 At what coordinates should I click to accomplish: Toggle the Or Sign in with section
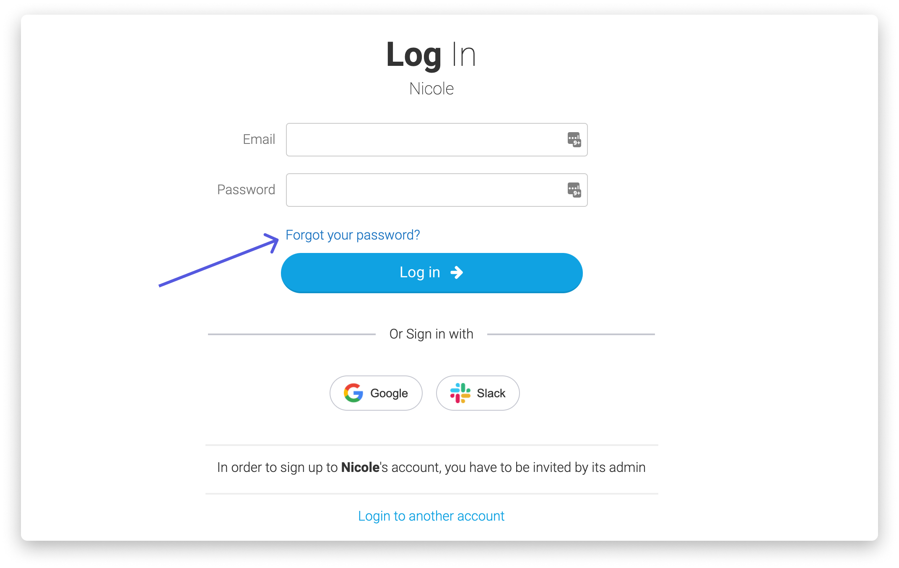pyautogui.click(x=431, y=333)
